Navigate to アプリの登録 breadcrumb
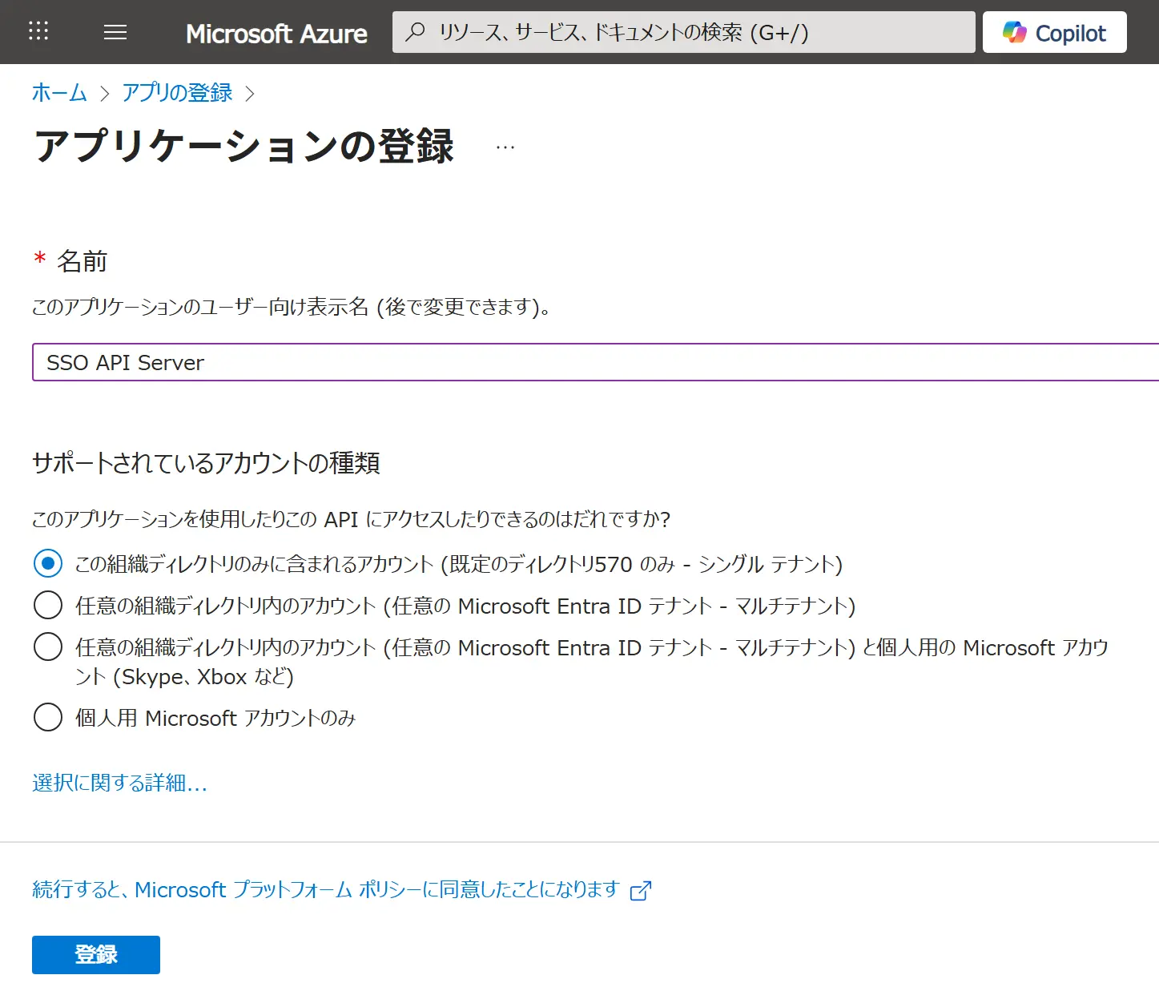1159x983 pixels. 177,93
